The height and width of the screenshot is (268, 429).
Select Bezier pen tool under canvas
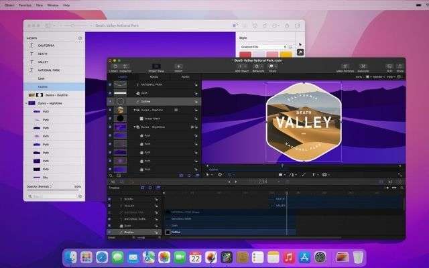click(292, 174)
